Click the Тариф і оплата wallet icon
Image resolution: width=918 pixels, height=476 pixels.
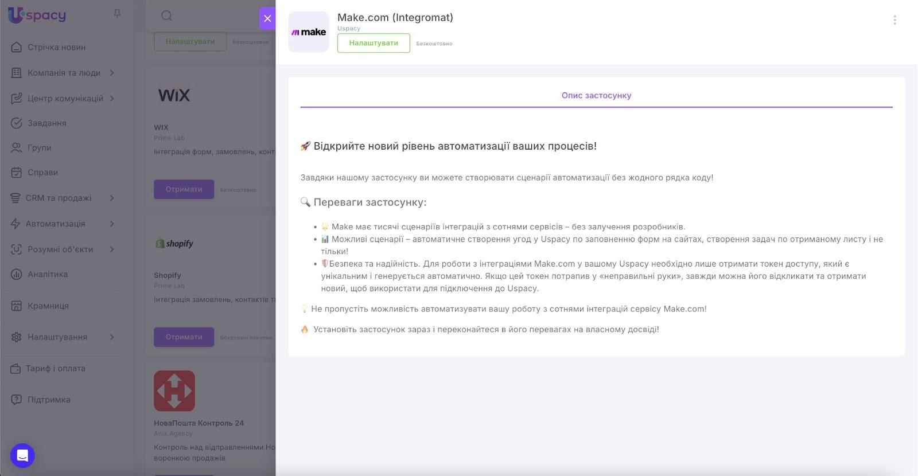(15, 368)
